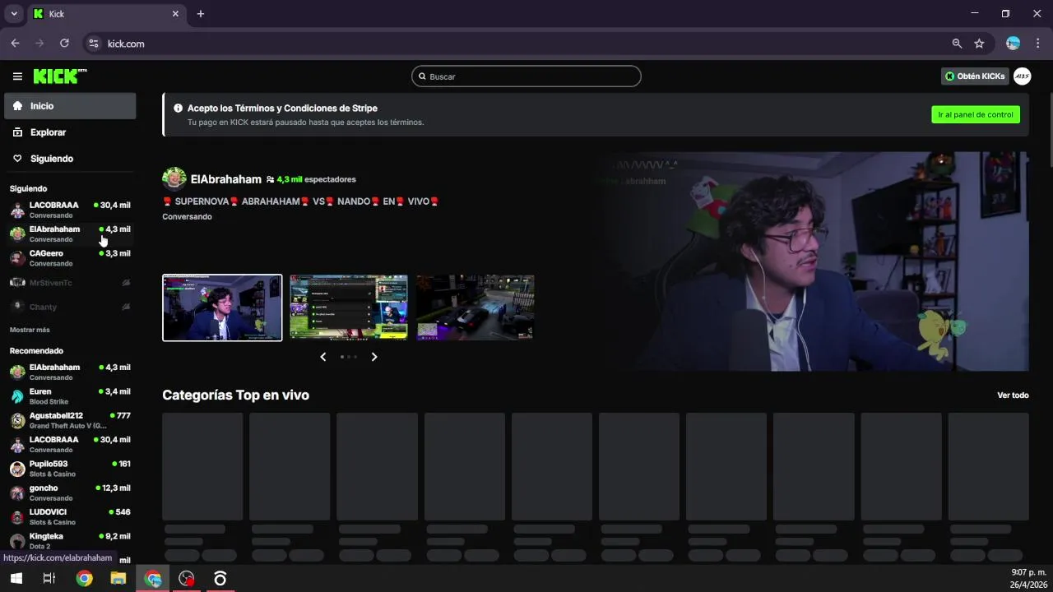This screenshot has width=1053, height=592.
Task: Click the Obtén KICKs button
Action: [975, 76]
